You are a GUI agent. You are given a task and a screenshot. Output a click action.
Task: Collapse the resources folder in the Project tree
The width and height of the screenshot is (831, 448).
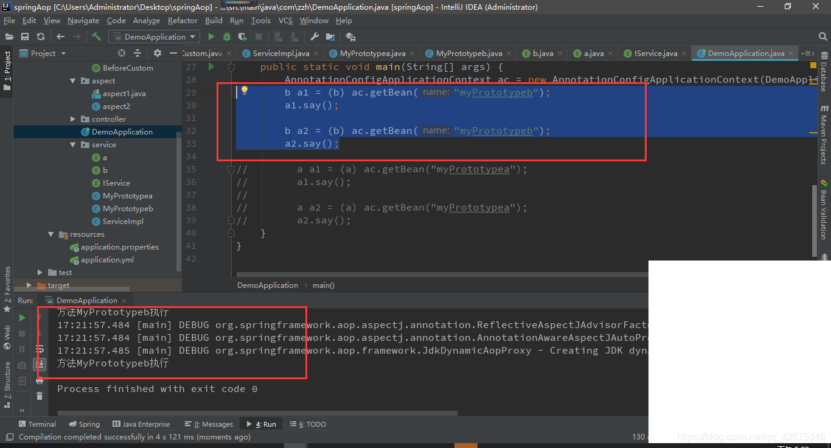pos(51,234)
